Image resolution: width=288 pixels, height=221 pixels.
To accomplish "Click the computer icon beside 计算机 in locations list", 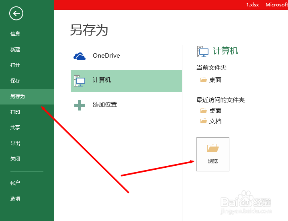I will pos(80,81).
